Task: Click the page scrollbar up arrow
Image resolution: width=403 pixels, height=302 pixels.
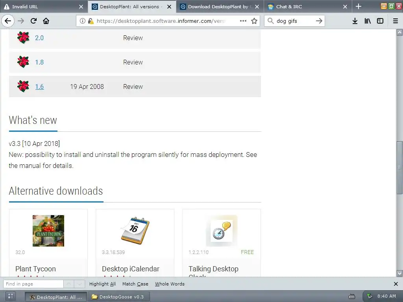Action: pos(399,32)
